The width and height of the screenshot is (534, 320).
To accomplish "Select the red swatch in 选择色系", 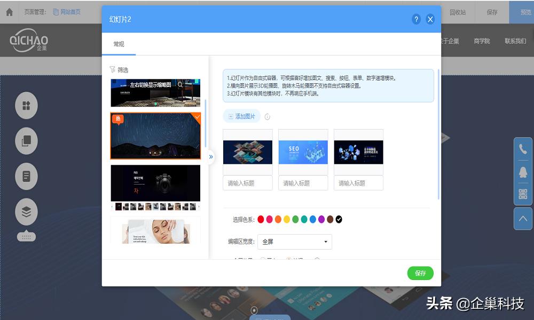I will pyautogui.click(x=260, y=219).
